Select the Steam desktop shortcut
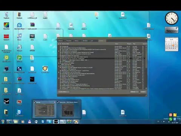 pyautogui.click(x=6, y=102)
